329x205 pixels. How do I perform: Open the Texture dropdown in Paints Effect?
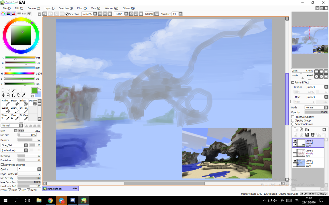coord(326,87)
